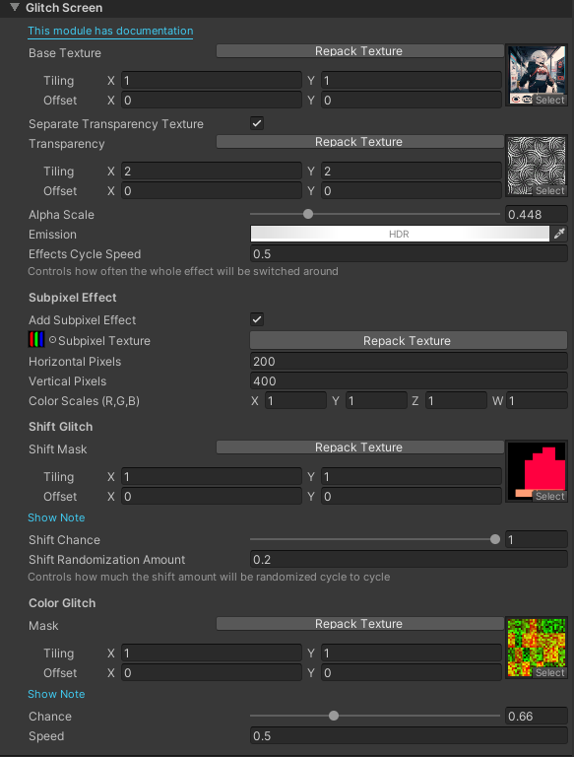This screenshot has height=757, width=574.
Task: Edit Color Scales Z field
Action: pyautogui.click(x=456, y=401)
